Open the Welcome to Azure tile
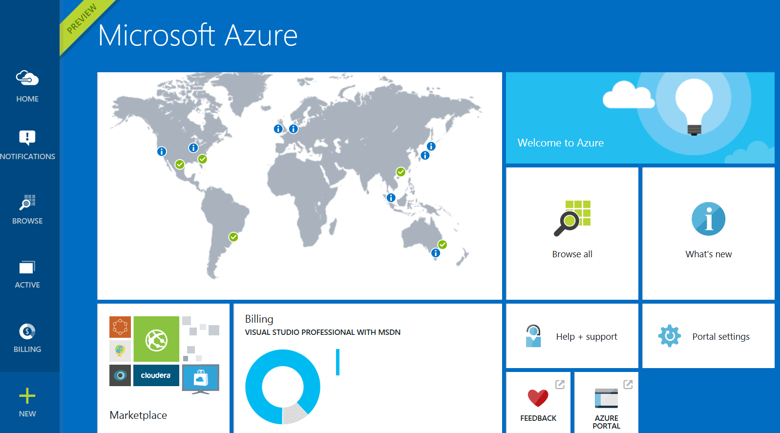780x433 pixels. click(x=640, y=118)
